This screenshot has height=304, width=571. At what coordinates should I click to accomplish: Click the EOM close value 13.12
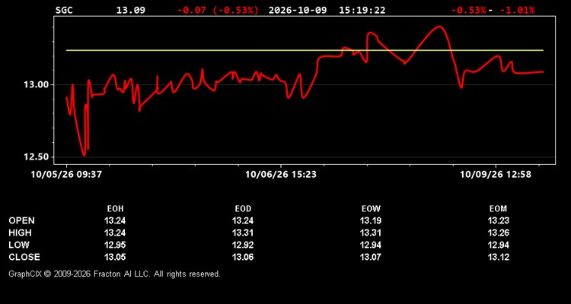(498, 257)
